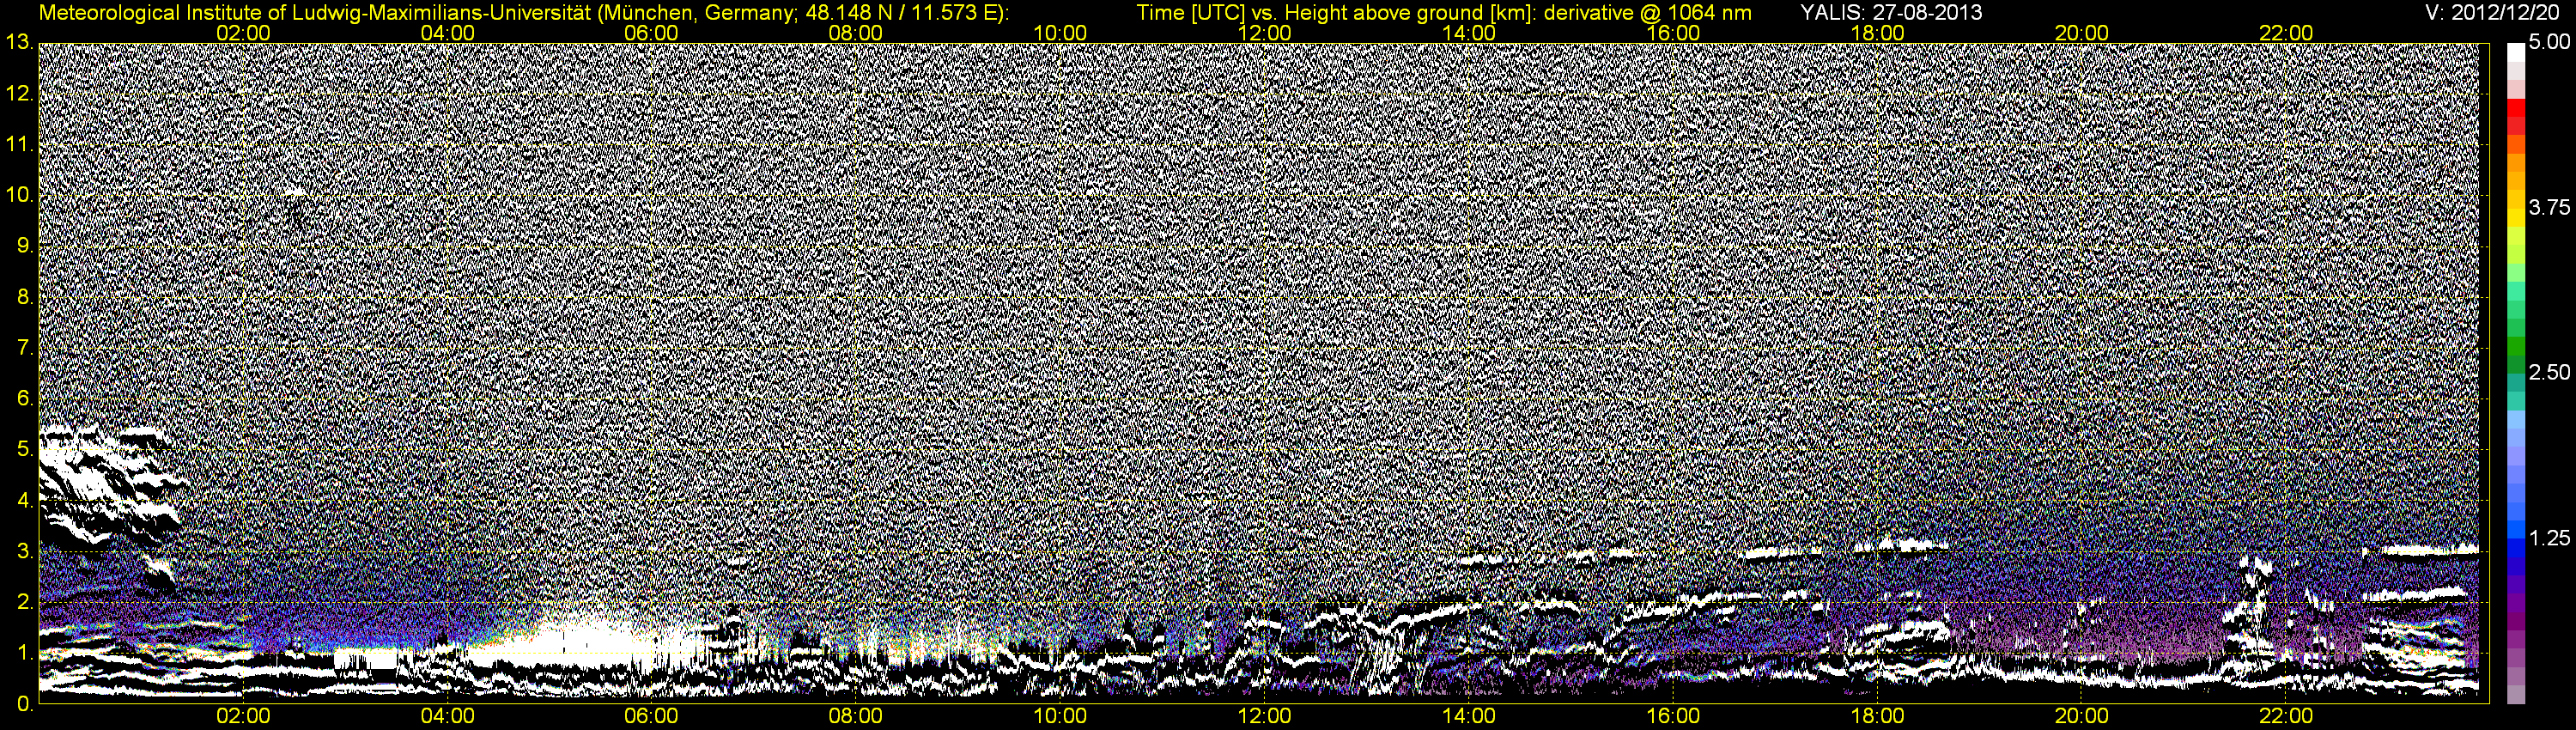Select the 18:00 label on the upper time axis
Viewport: 2576px width, 730px height.
tap(1877, 33)
